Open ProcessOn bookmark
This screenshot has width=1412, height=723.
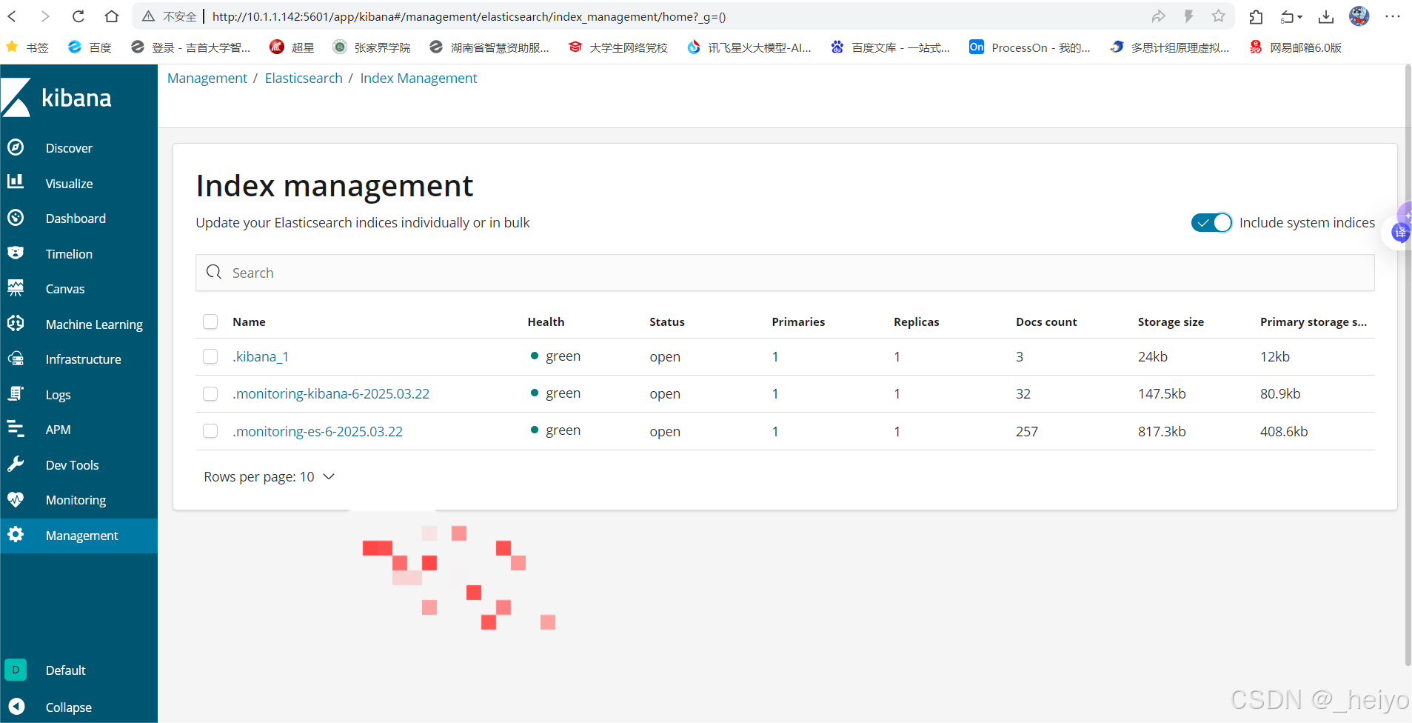click(x=1030, y=47)
